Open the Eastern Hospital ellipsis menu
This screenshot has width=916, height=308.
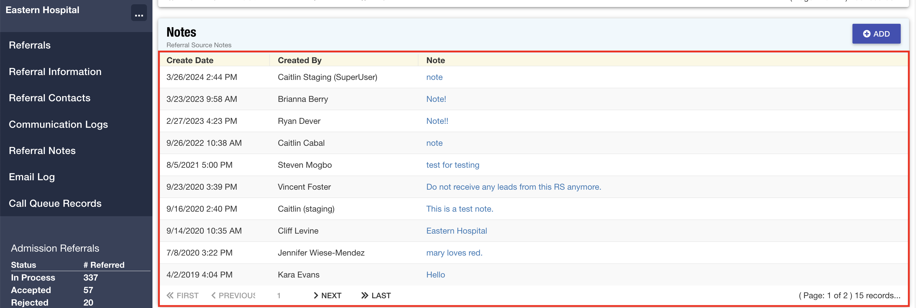point(139,13)
